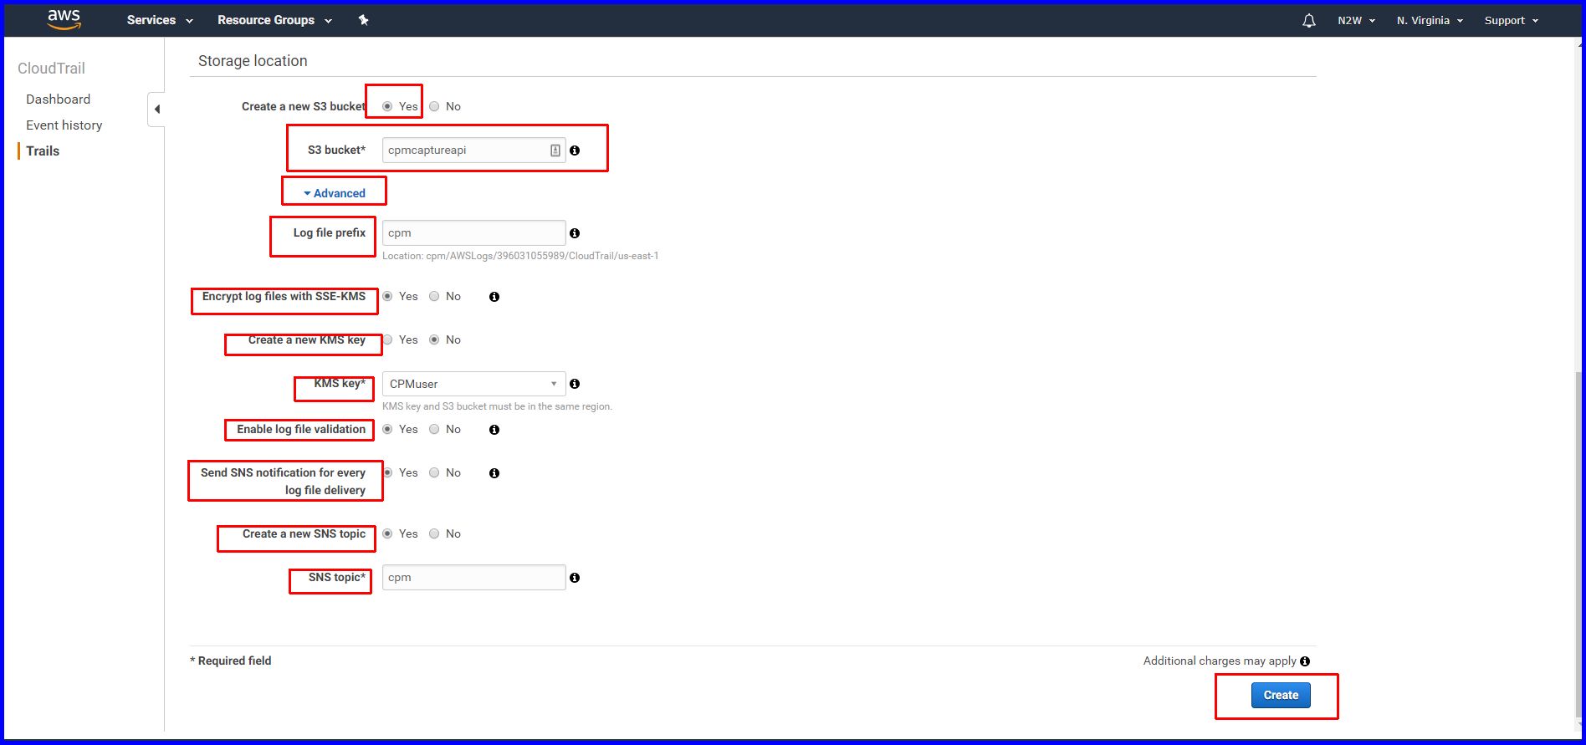Show info for the SNS topic field
1586x745 pixels.
(x=575, y=578)
